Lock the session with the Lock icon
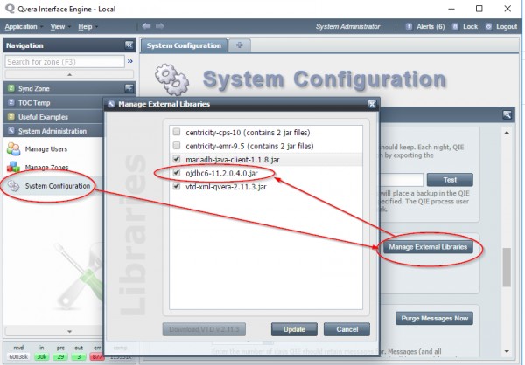Screen dimensions: 525x365 point(465,26)
